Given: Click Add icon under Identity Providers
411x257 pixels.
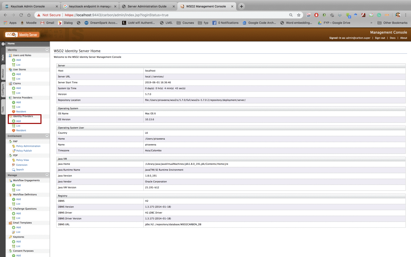Looking at the screenshot, I should 14,121.
